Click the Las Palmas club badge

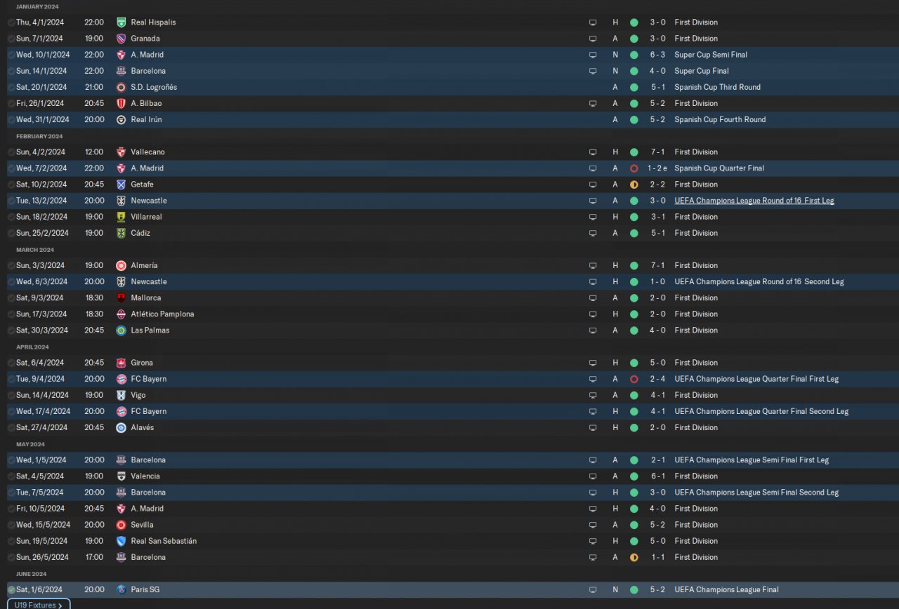tap(121, 330)
